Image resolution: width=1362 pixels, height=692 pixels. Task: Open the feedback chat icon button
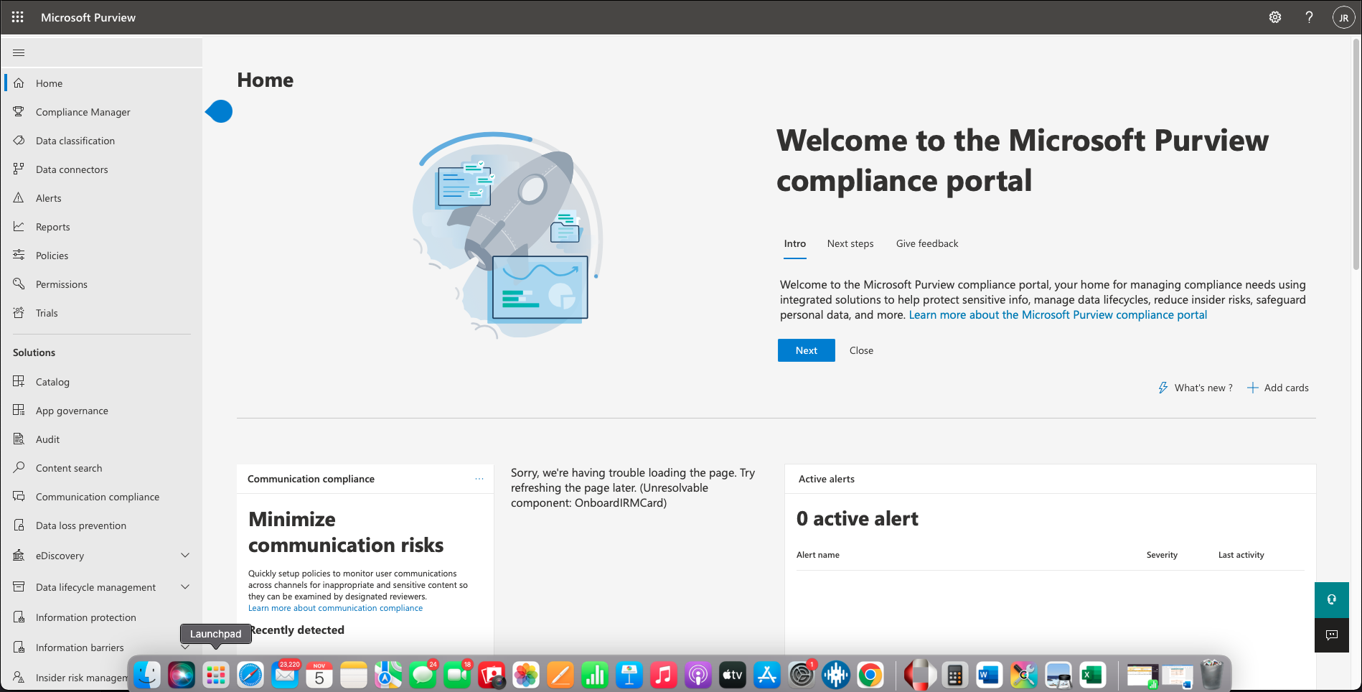coord(1332,635)
